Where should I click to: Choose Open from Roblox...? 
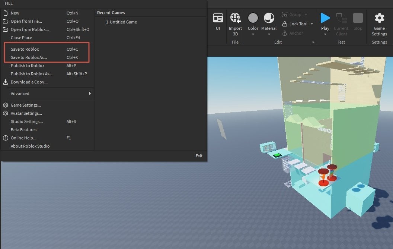[x=47, y=29]
